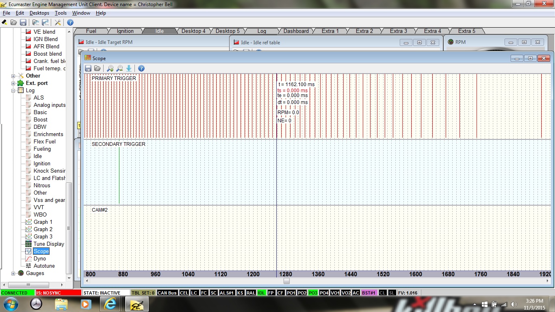Open the Dashboard tab
This screenshot has width=555, height=312.
(x=296, y=31)
